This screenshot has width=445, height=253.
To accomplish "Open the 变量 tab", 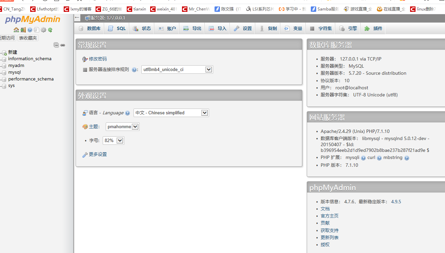I will click(x=293, y=28).
